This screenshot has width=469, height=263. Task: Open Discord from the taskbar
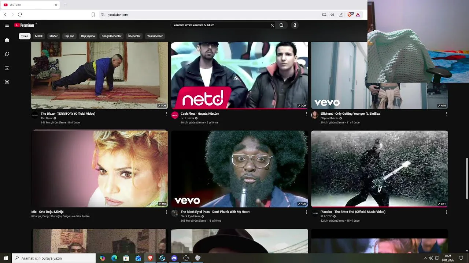click(x=174, y=258)
